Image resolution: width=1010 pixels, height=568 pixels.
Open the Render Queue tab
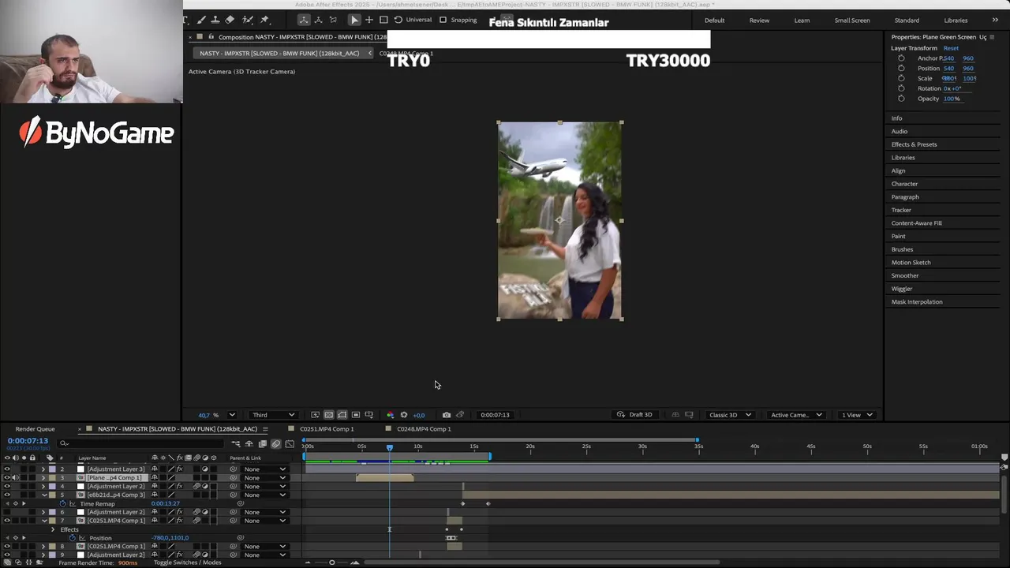point(35,429)
